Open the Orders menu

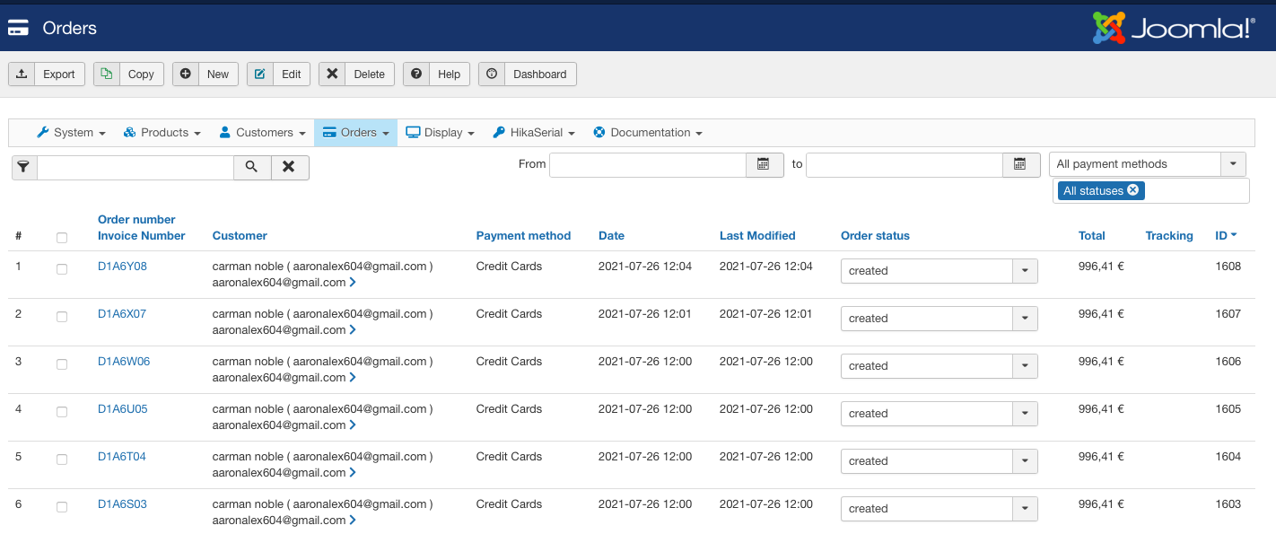pyautogui.click(x=355, y=132)
